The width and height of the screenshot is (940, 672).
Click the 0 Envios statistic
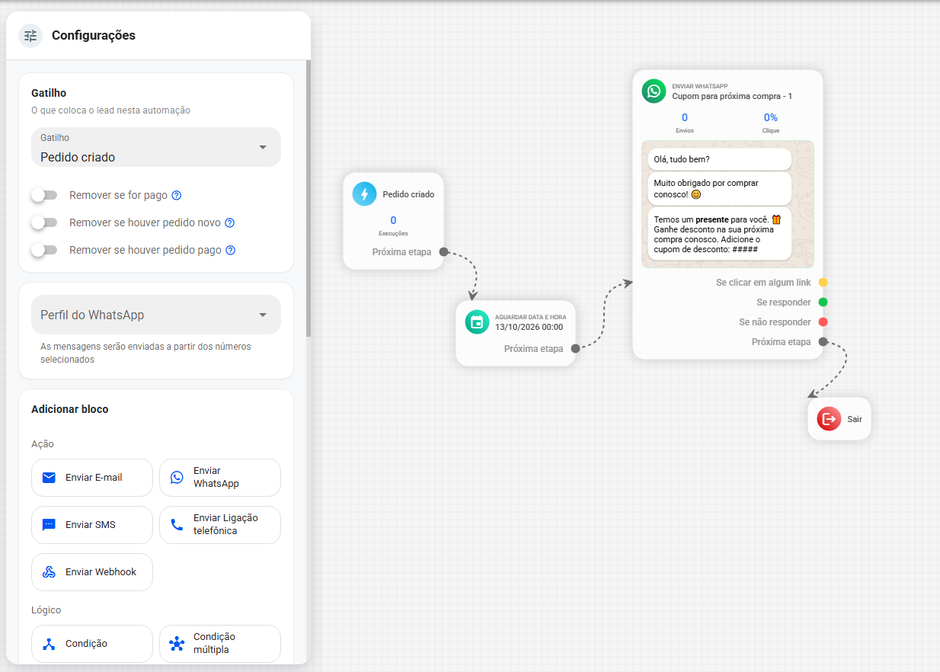coord(685,123)
